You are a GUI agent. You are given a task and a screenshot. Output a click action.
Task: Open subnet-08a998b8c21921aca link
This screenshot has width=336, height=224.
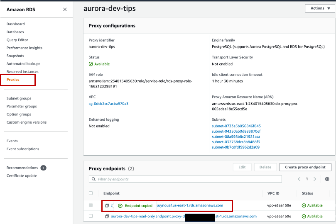tap(236, 136)
